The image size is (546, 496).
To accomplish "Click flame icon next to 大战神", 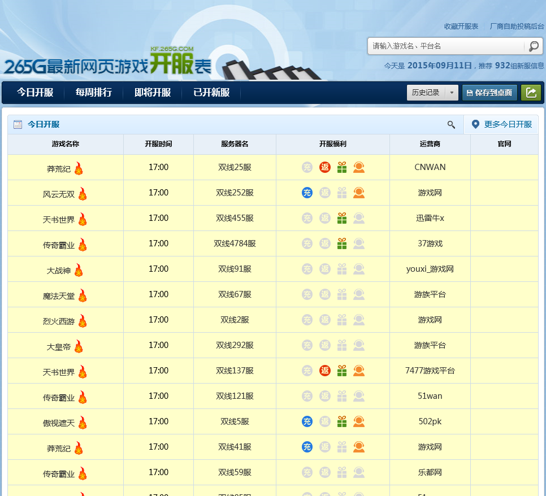I will coord(79,270).
